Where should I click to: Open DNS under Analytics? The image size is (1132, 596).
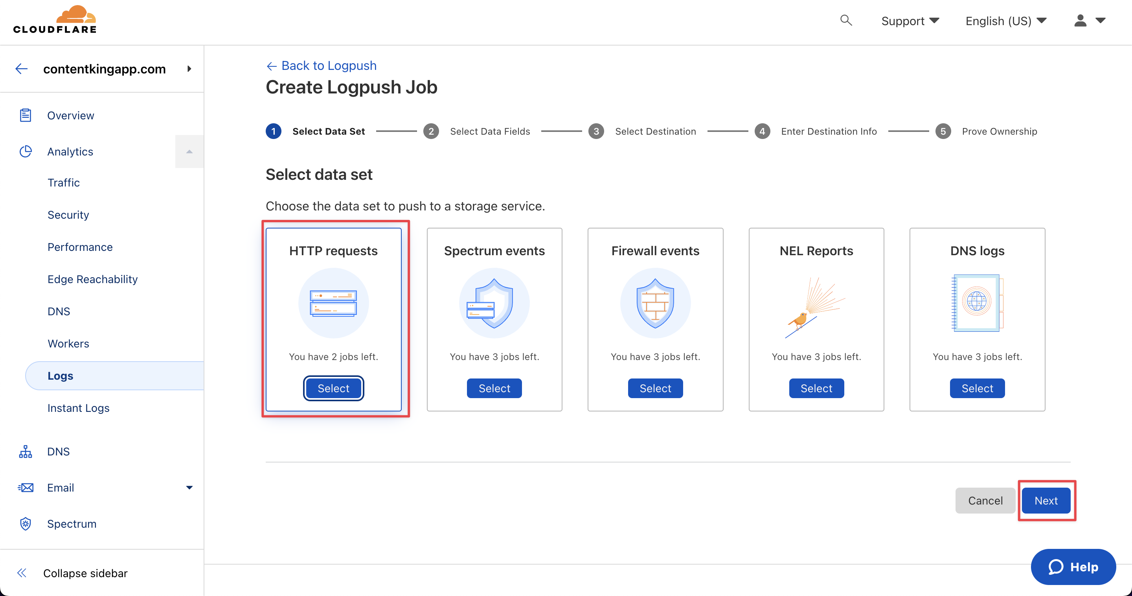(59, 311)
